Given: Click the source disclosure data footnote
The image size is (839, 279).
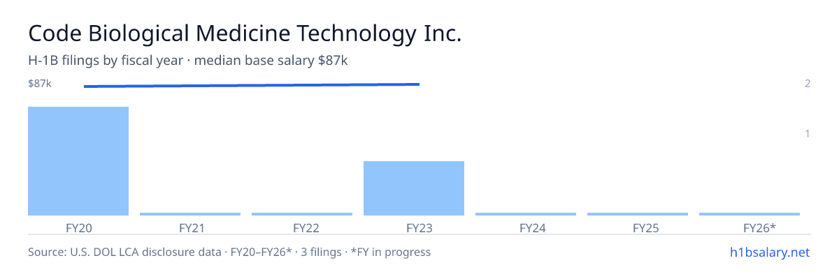Looking at the screenshot, I should 229,252.
